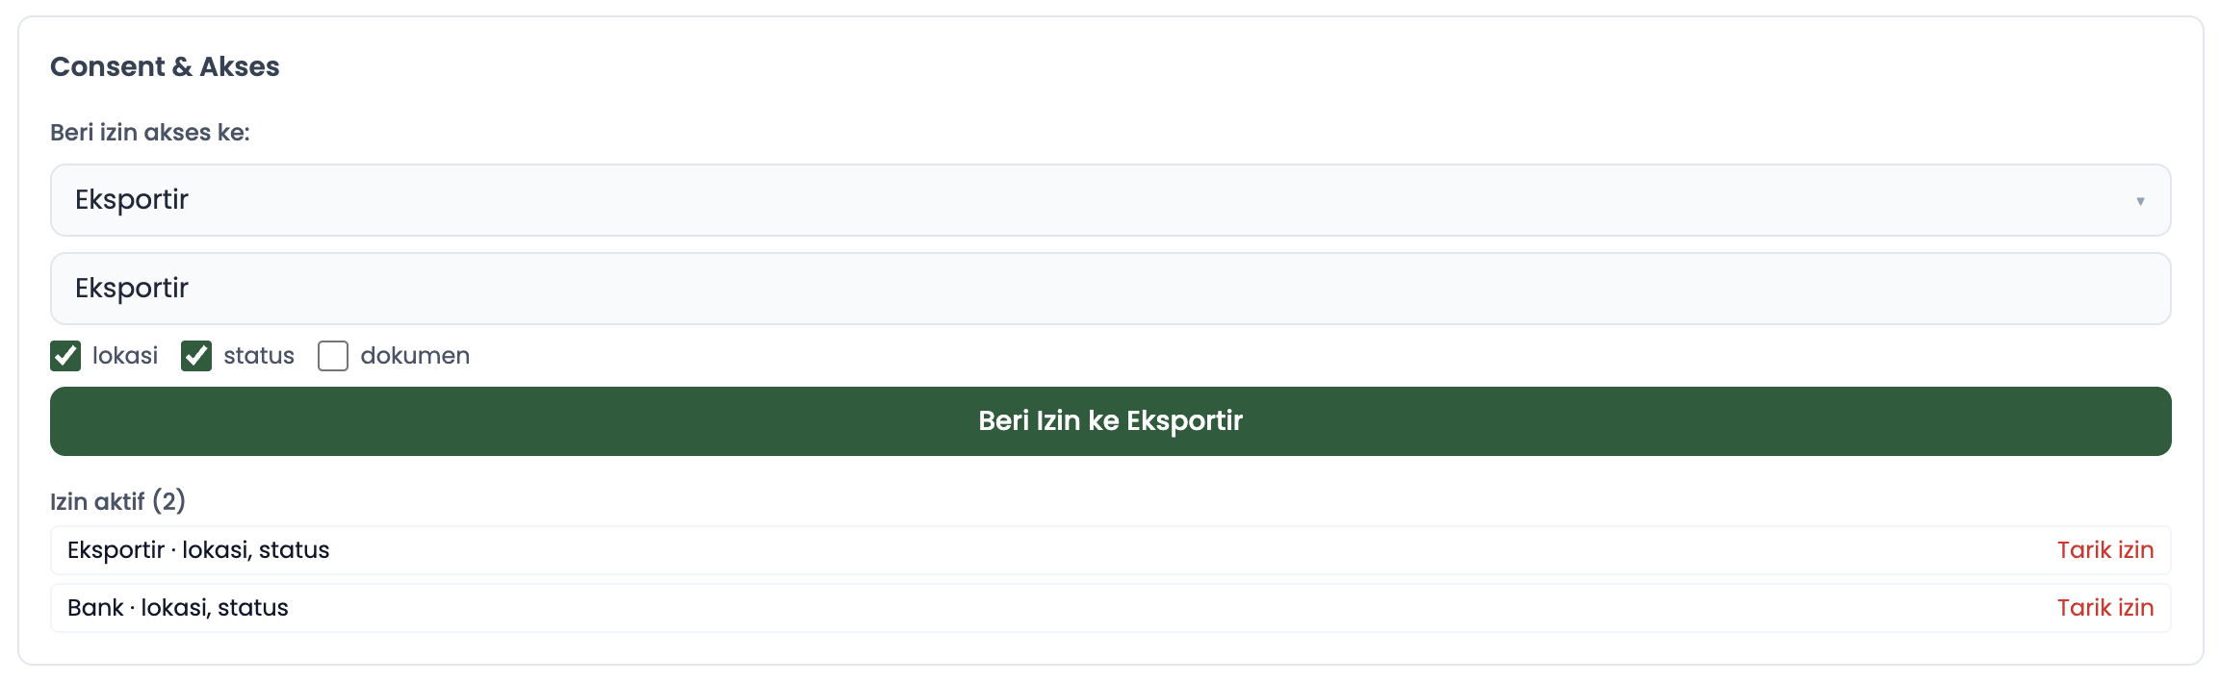This screenshot has height=683, width=2220.
Task: Select the Bank active permission row
Action: click(1110, 608)
